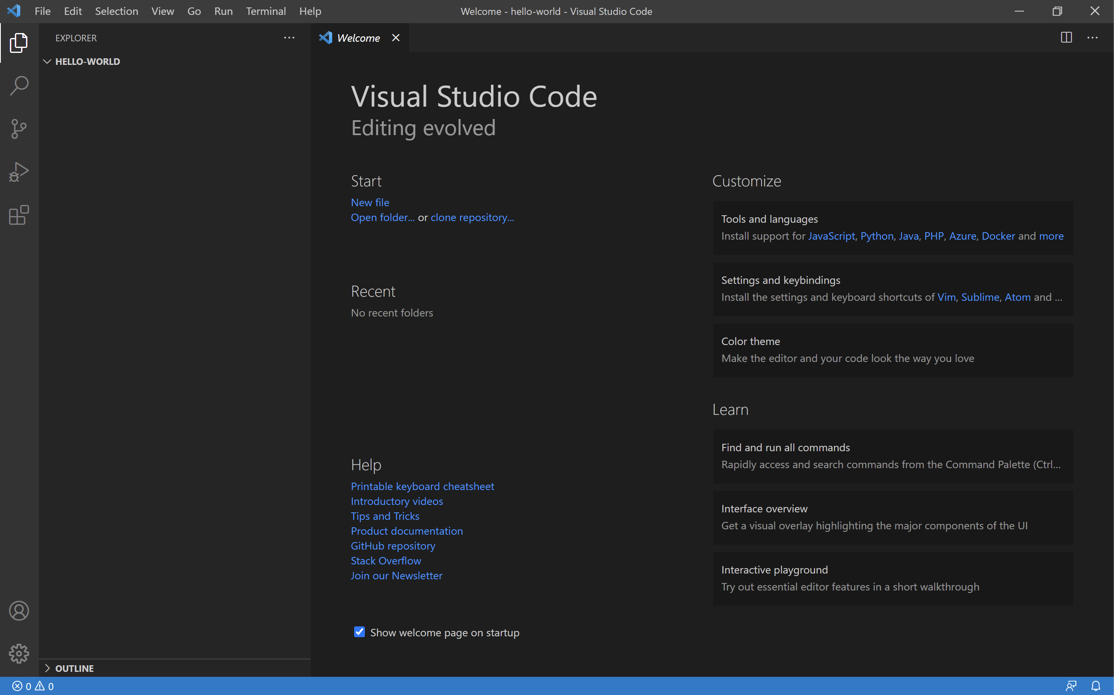
Task: Uncheck Show welcome page on startup
Action: point(359,632)
